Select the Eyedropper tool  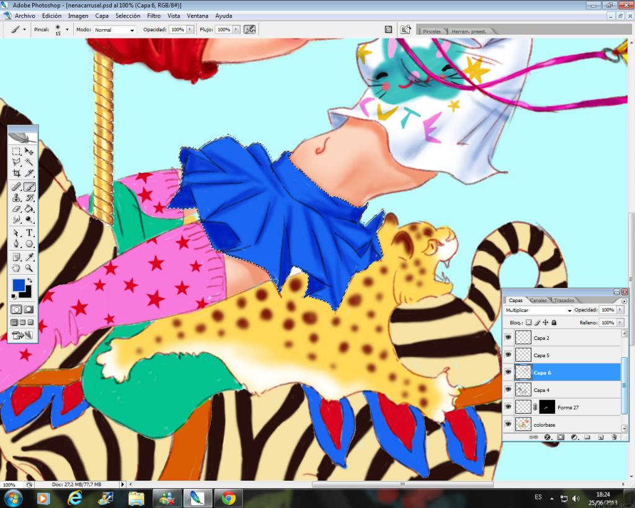29,257
